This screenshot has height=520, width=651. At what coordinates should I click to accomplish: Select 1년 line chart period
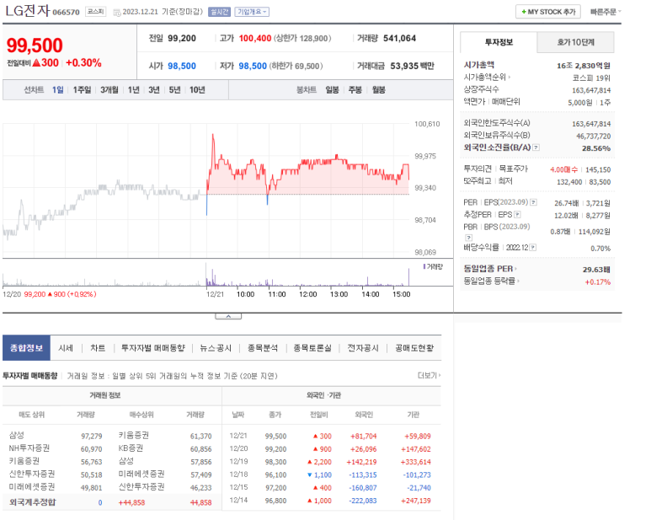pyautogui.click(x=133, y=89)
